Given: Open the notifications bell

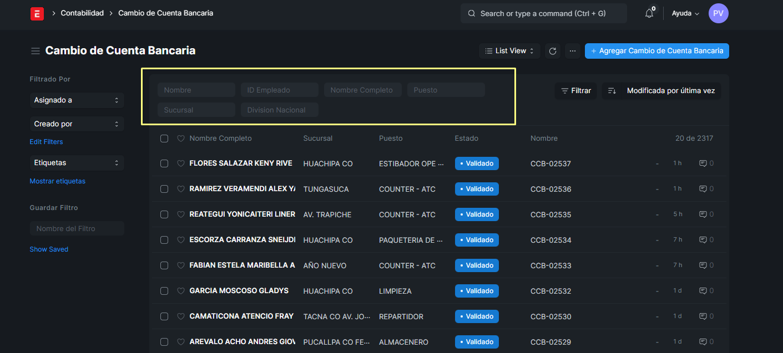Looking at the screenshot, I should click(x=649, y=13).
